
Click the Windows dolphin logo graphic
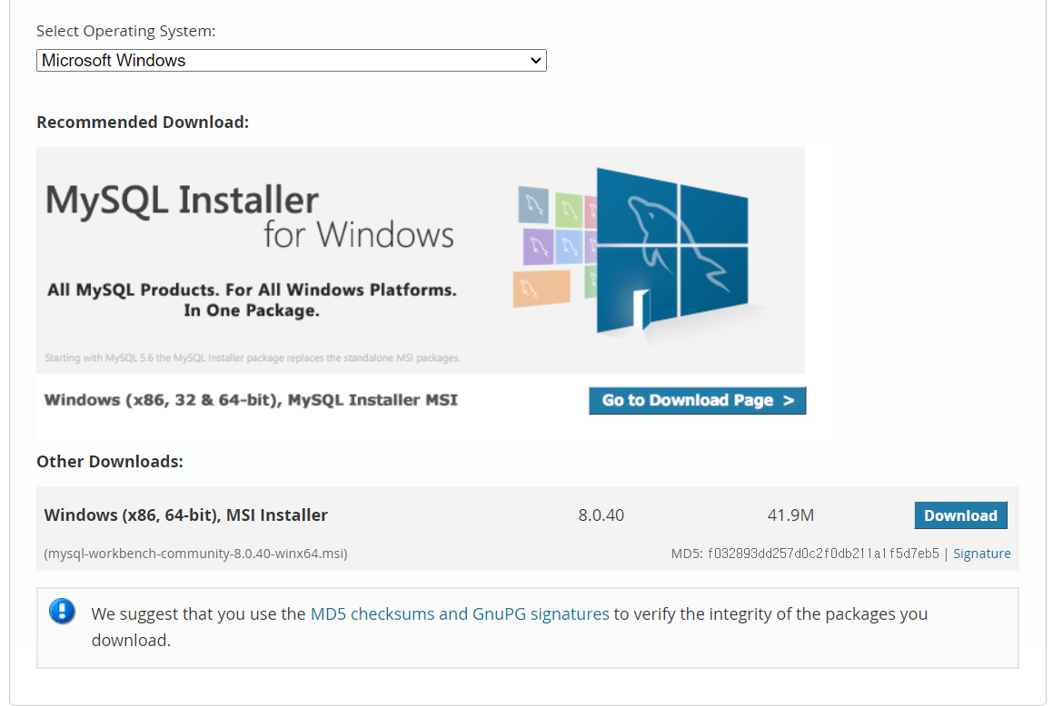[x=671, y=250]
